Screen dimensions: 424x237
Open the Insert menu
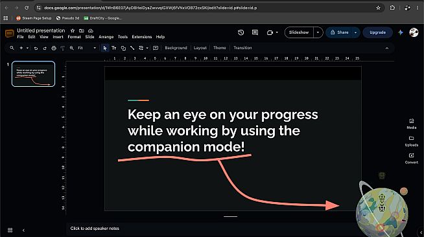pos(58,37)
